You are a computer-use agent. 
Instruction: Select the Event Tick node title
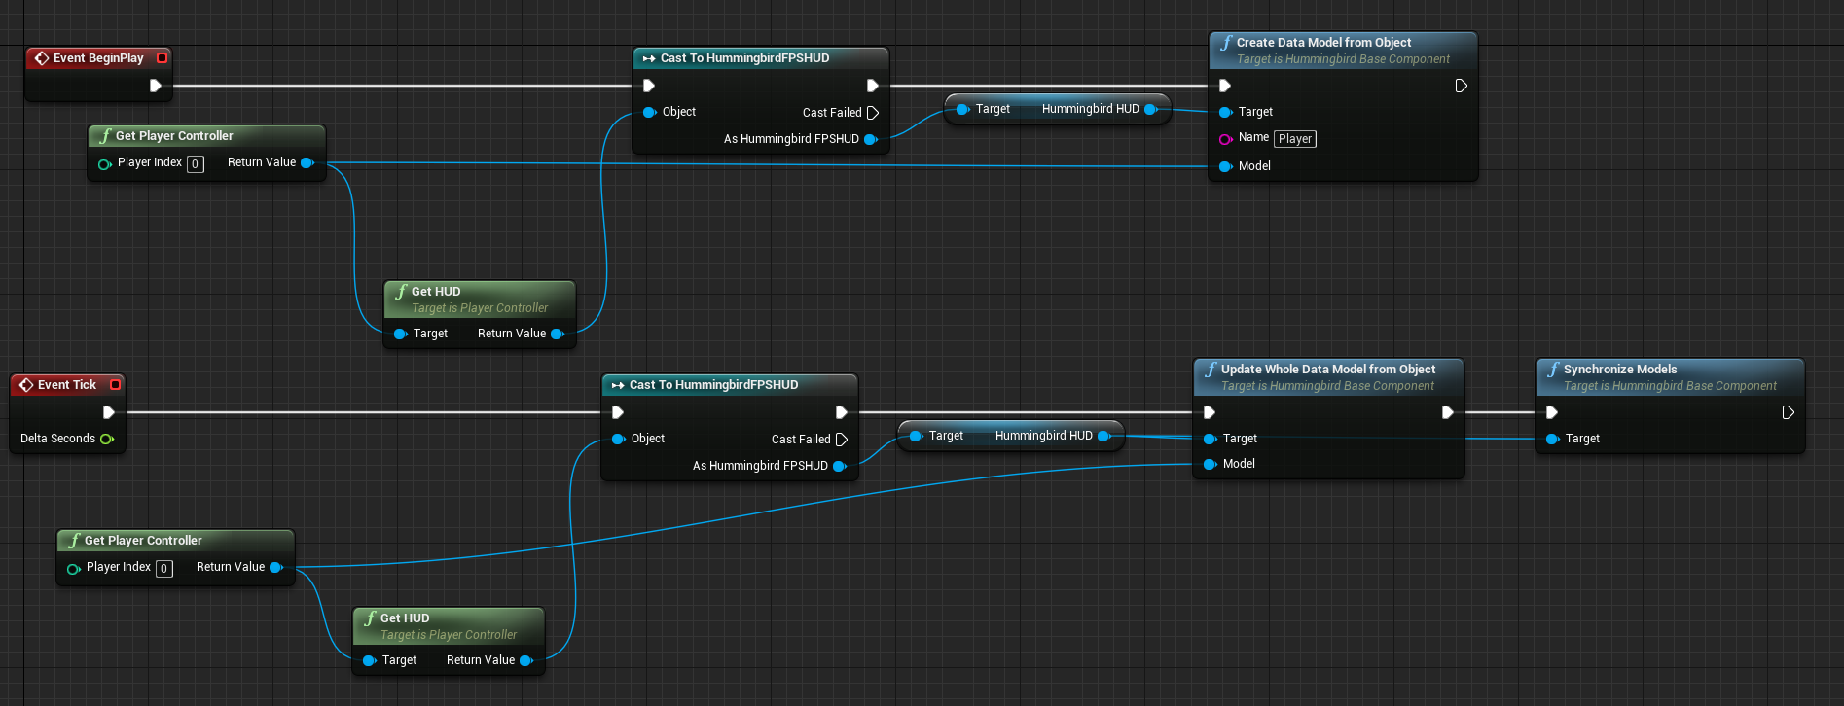pos(66,385)
